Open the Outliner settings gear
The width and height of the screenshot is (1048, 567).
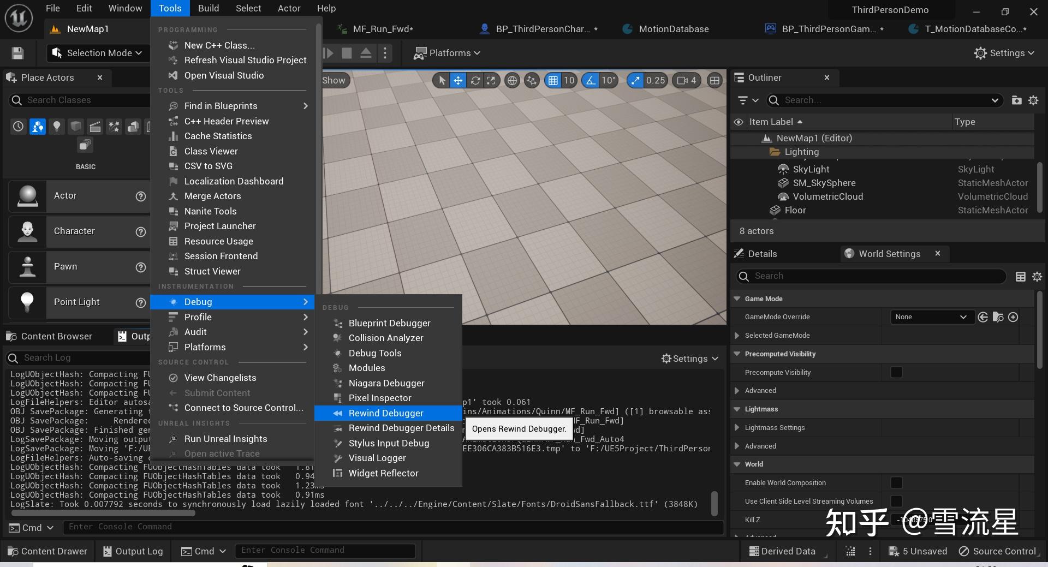click(x=1033, y=100)
